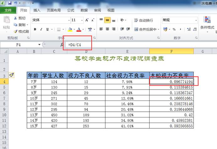Click the font color A icon
This screenshot has width=217, height=149.
pyautogui.click(x=79, y=29)
